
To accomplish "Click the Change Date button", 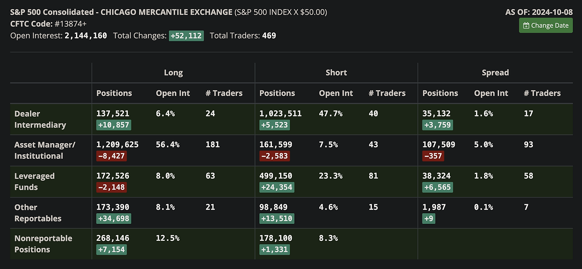I will pyautogui.click(x=546, y=25).
